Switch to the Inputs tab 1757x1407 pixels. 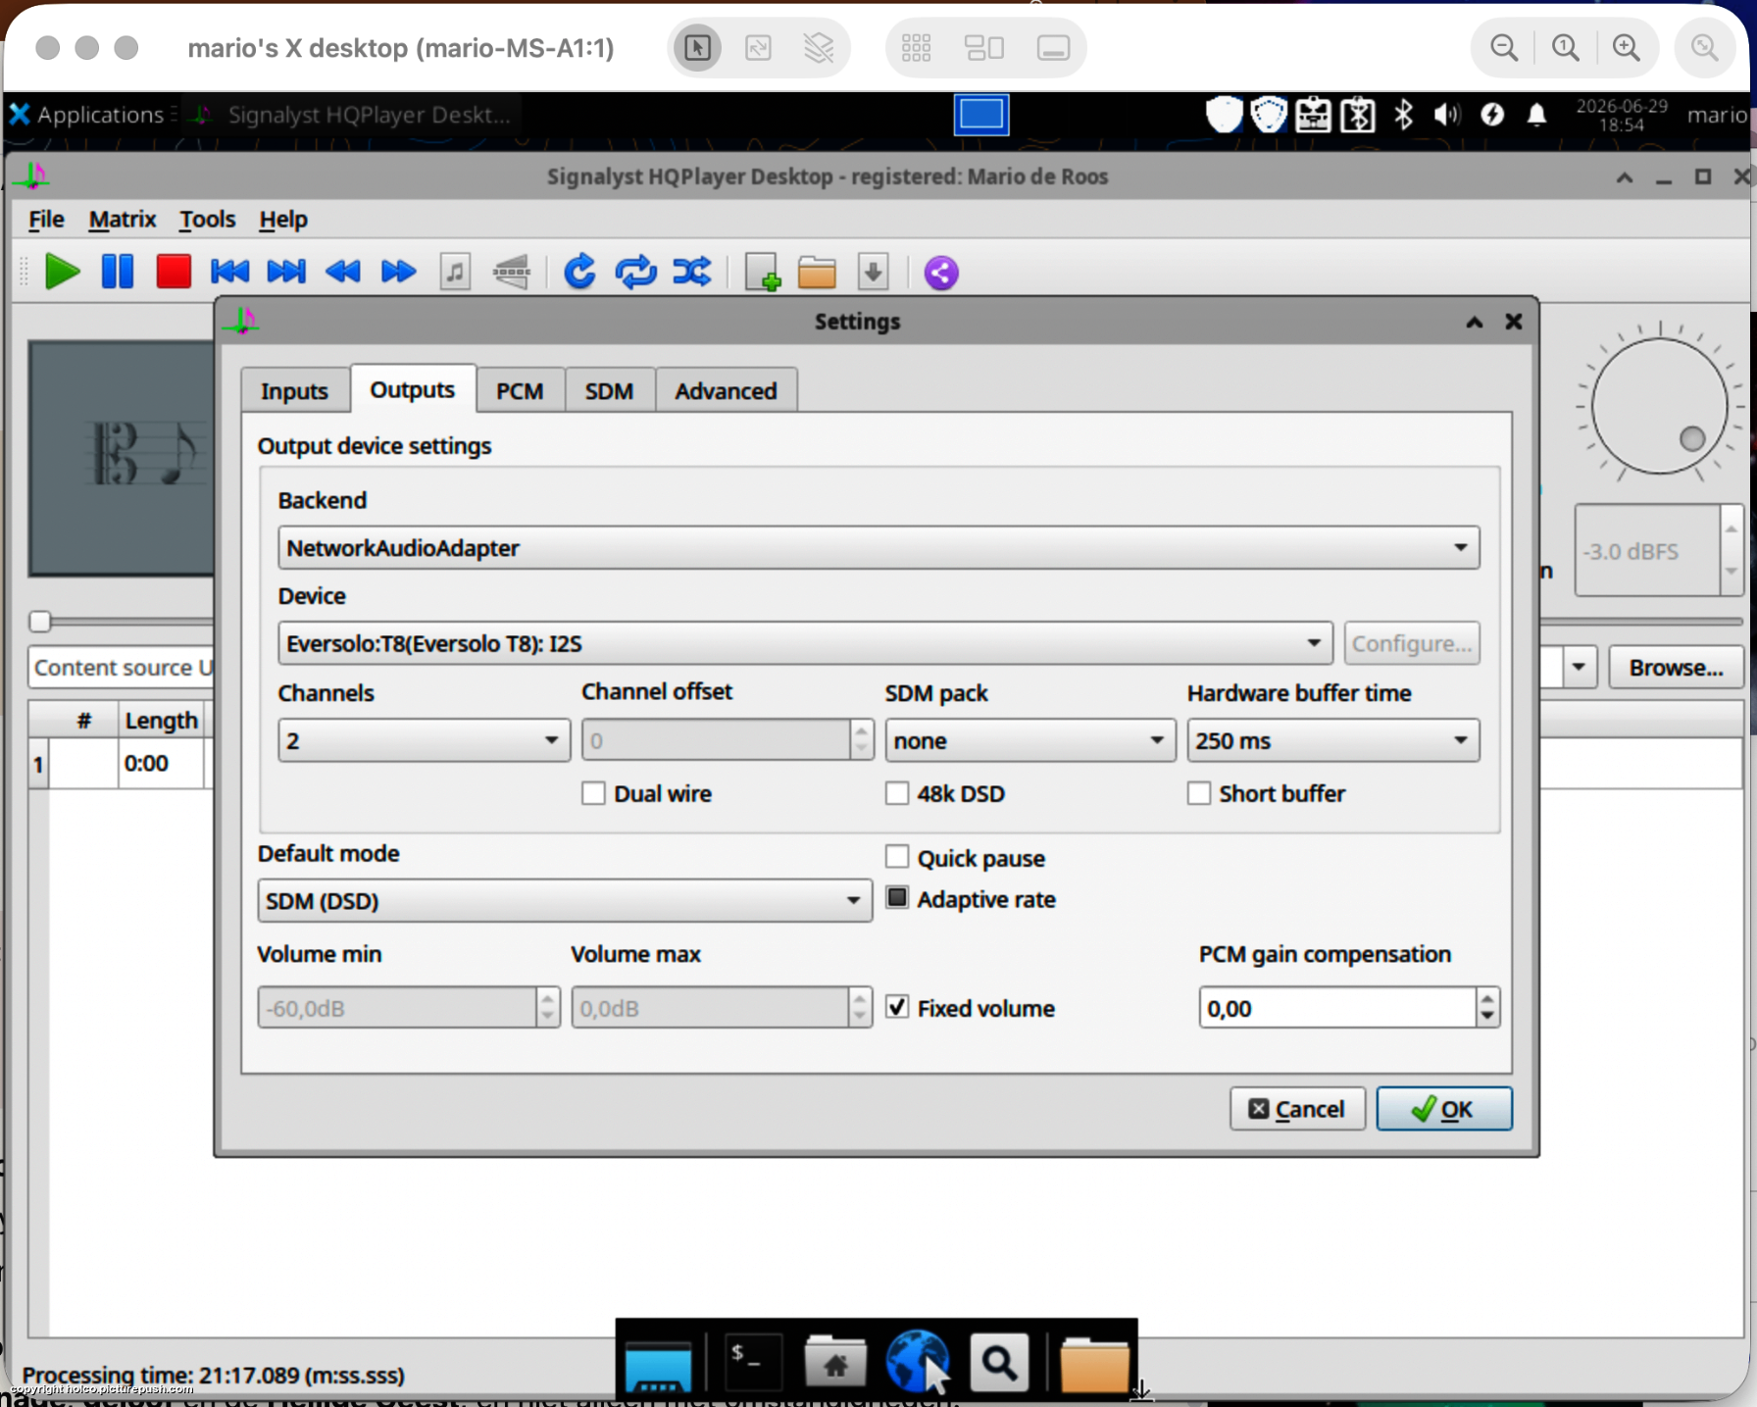pyautogui.click(x=294, y=390)
